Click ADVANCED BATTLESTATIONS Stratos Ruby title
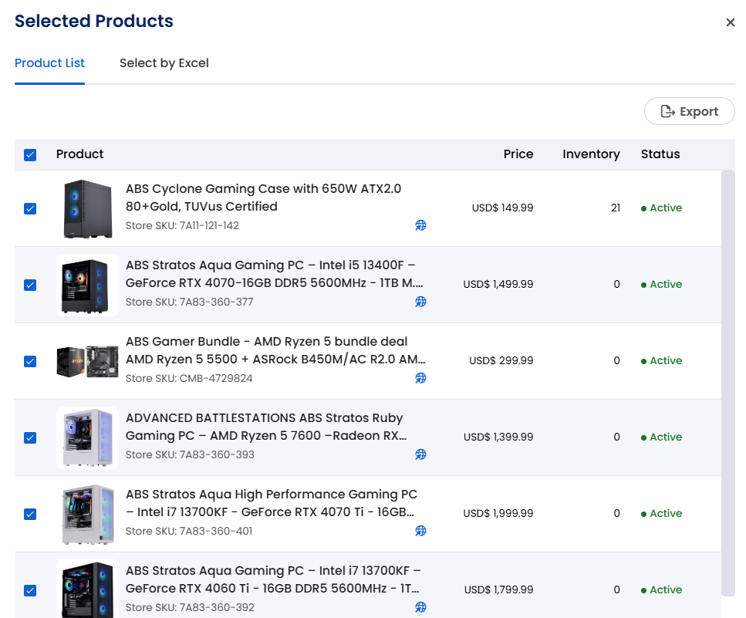 pos(266,427)
